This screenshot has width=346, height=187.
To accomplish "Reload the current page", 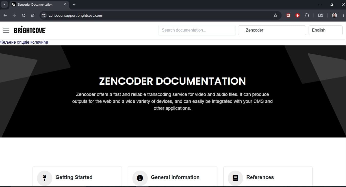I will pos(24,15).
